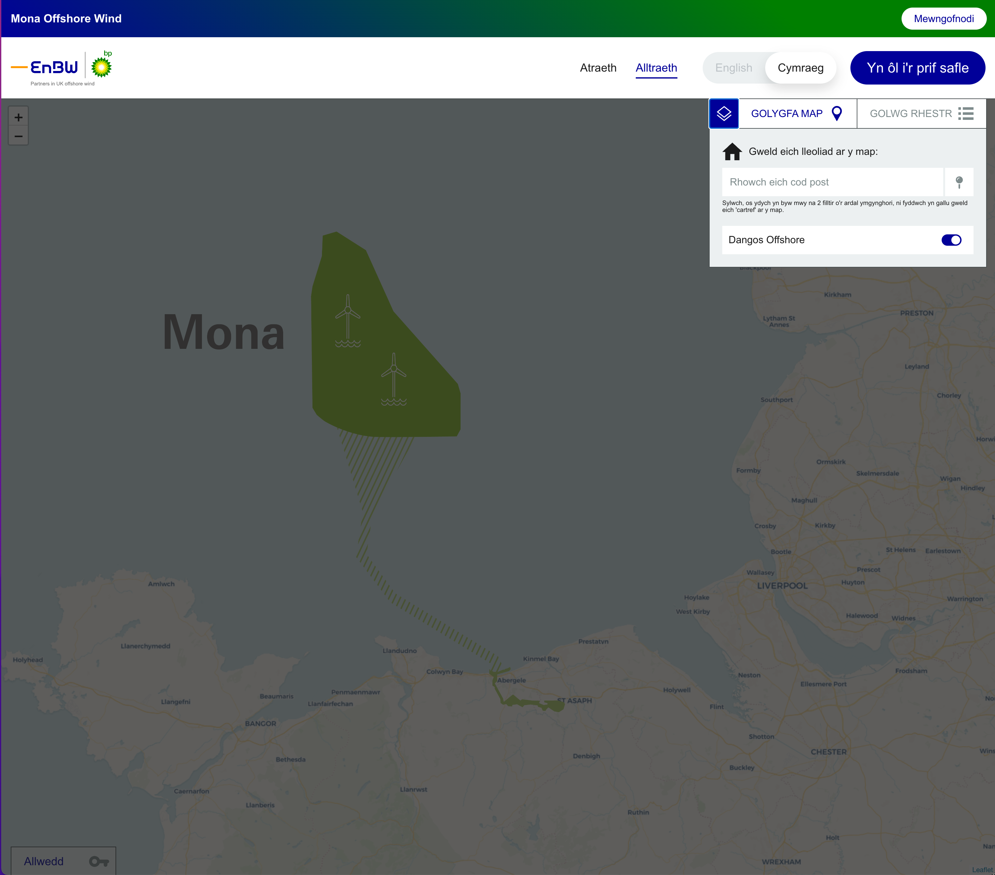Click the Mewngofnodi login button
Image resolution: width=995 pixels, height=875 pixels.
(x=944, y=19)
